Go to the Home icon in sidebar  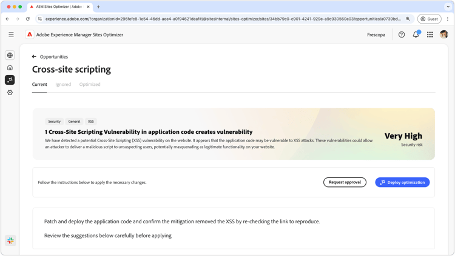[10, 67]
